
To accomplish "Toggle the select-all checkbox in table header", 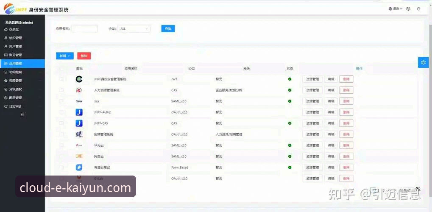I will click(61, 69).
